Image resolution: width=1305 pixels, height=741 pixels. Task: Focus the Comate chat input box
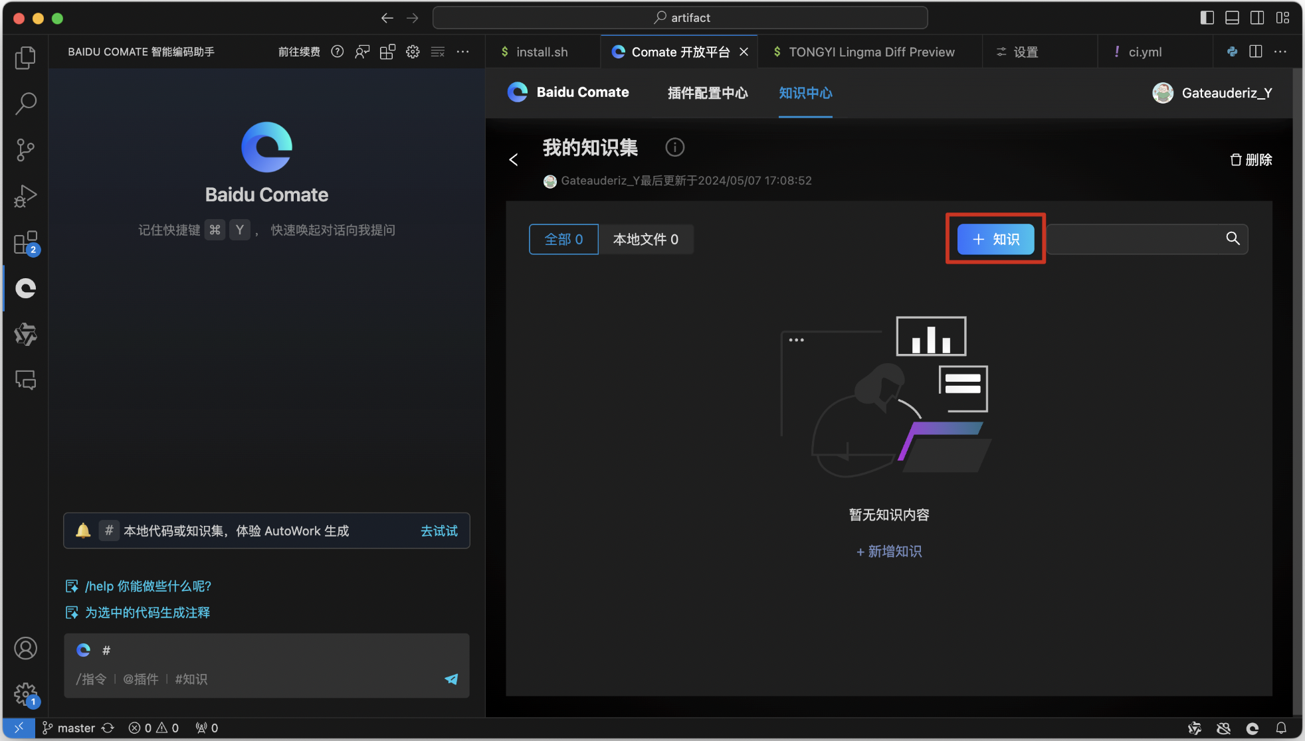[x=267, y=665]
